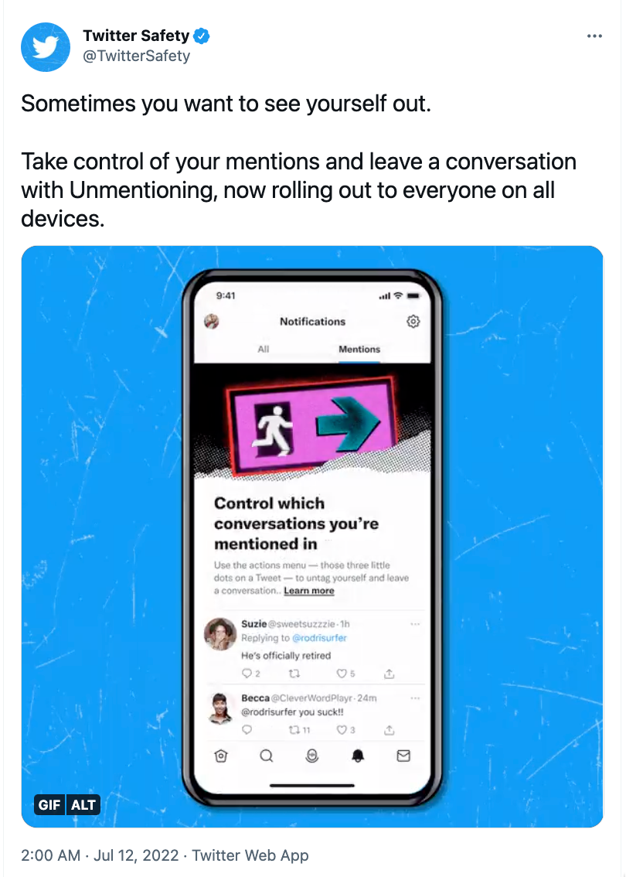The image size is (626, 877).
Task: Toggle the retweet icon on Becca's tweet
Action: click(x=294, y=730)
